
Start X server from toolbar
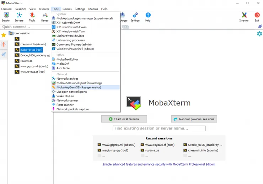244,17
